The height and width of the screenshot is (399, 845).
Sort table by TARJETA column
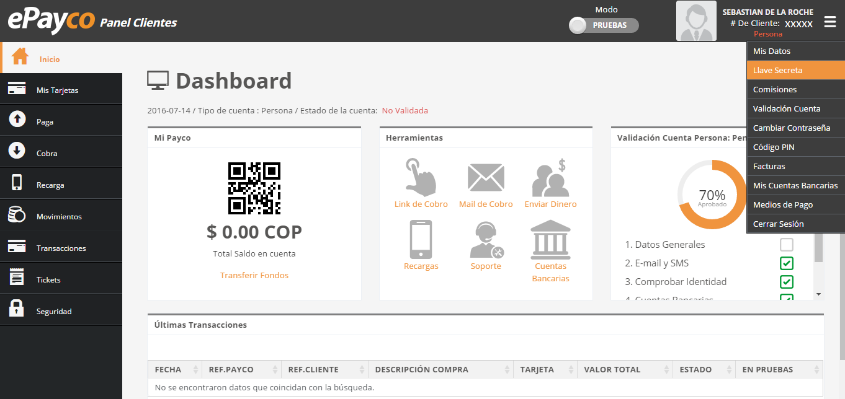545,369
